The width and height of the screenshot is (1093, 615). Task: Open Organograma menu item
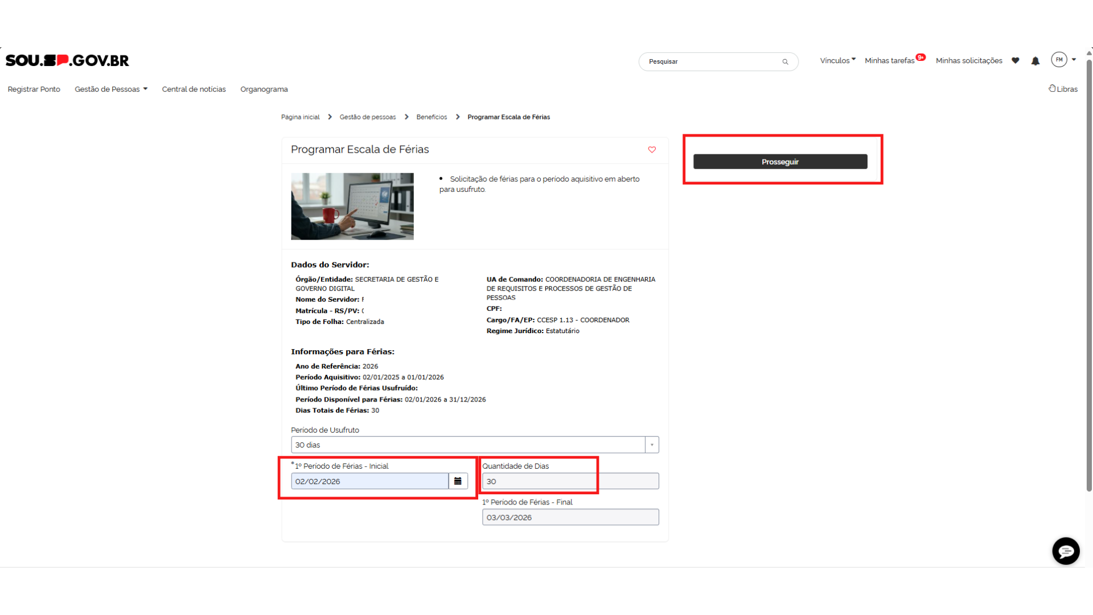coord(264,89)
